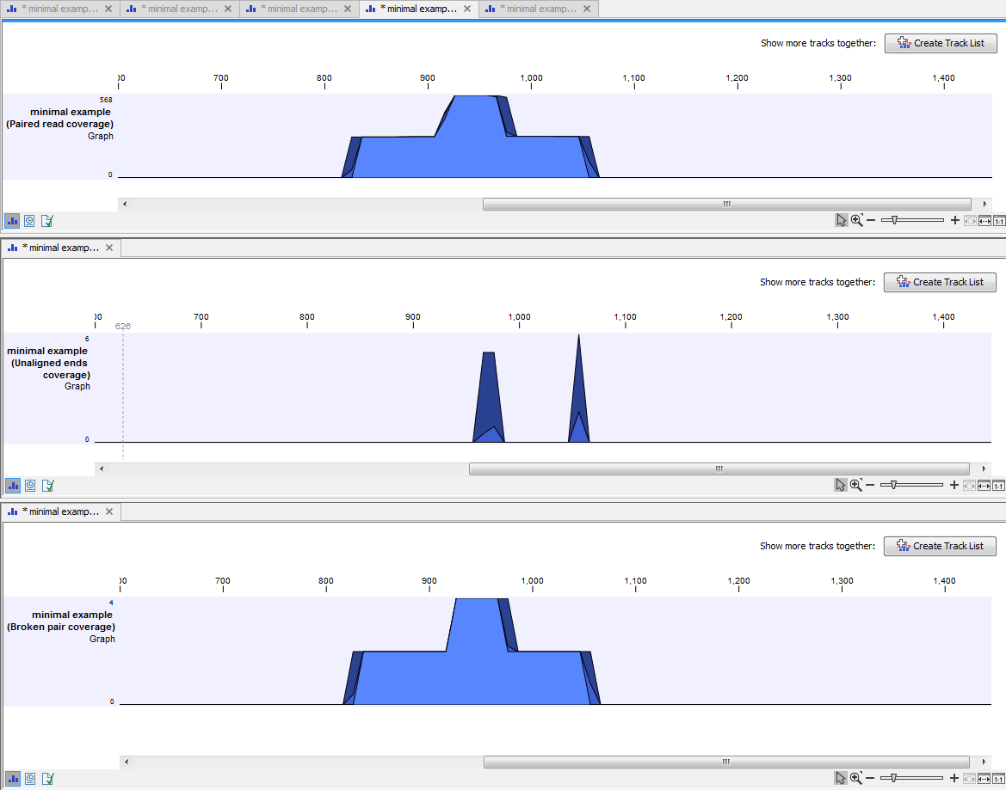Toggle the Track view mode for the Broken pair track
The height and width of the screenshot is (790, 1006).
click(12, 777)
